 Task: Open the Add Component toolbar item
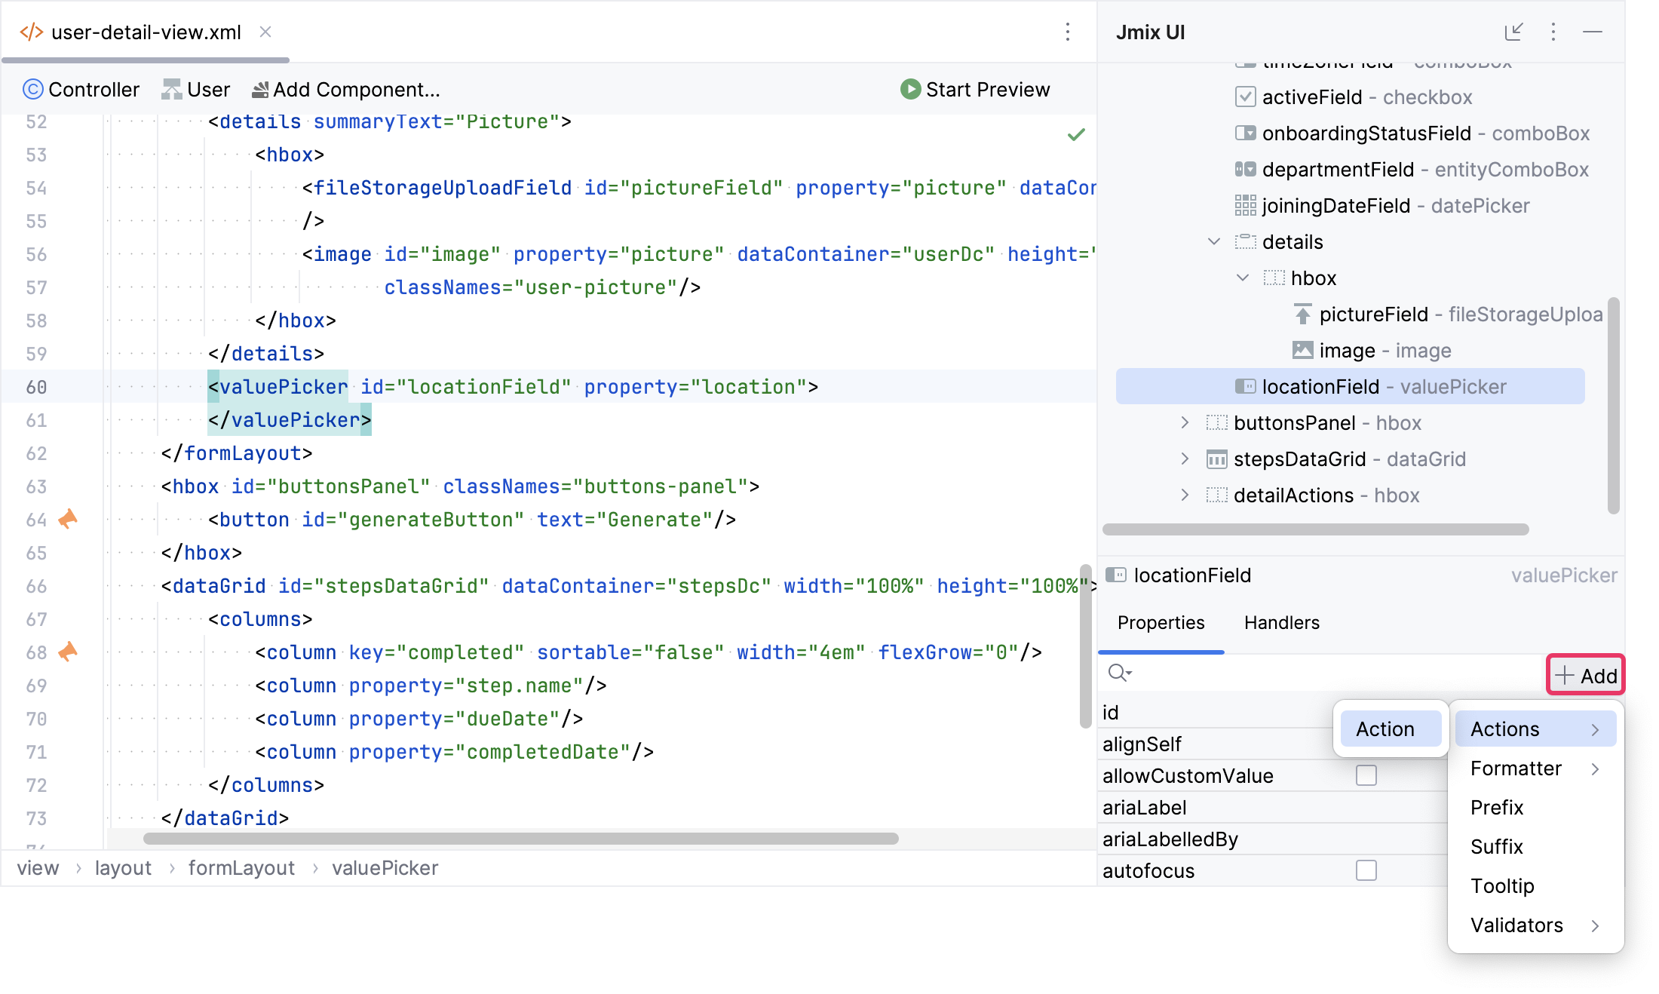point(345,90)
